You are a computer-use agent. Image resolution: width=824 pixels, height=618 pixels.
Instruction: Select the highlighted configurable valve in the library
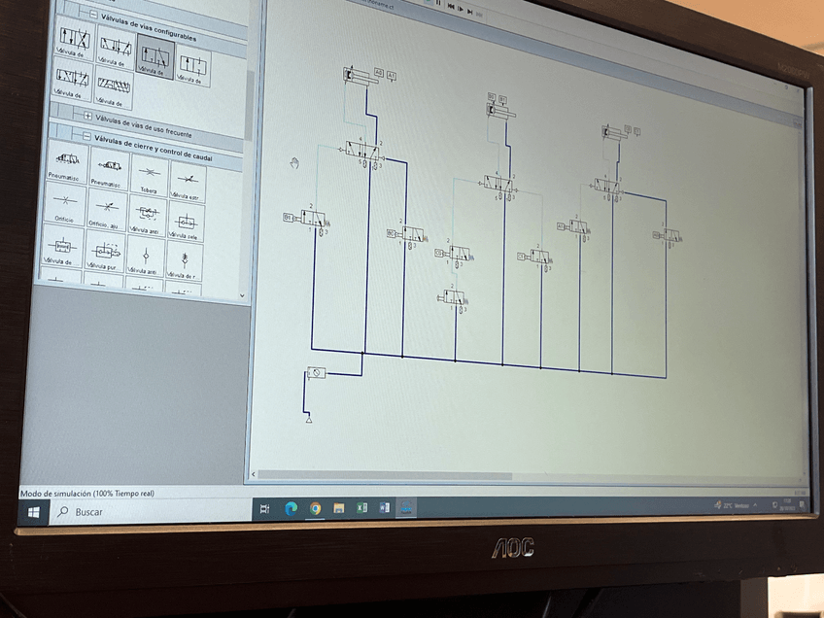pos(155,55)
